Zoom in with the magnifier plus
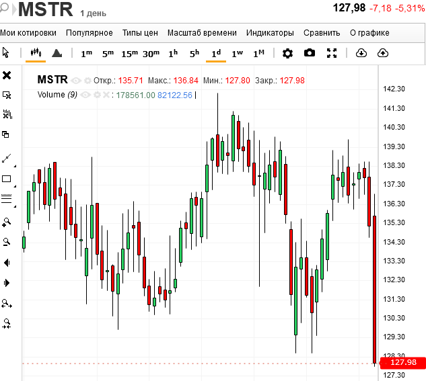Image resolution: width=426 pixels, height=381 pixels. (x=7, y=222)
